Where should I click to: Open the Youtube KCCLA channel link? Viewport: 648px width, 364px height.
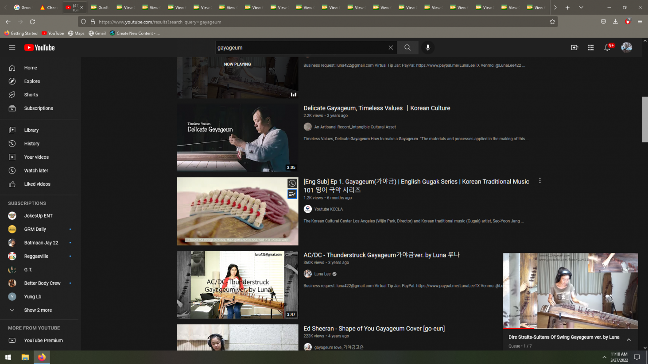328,209
